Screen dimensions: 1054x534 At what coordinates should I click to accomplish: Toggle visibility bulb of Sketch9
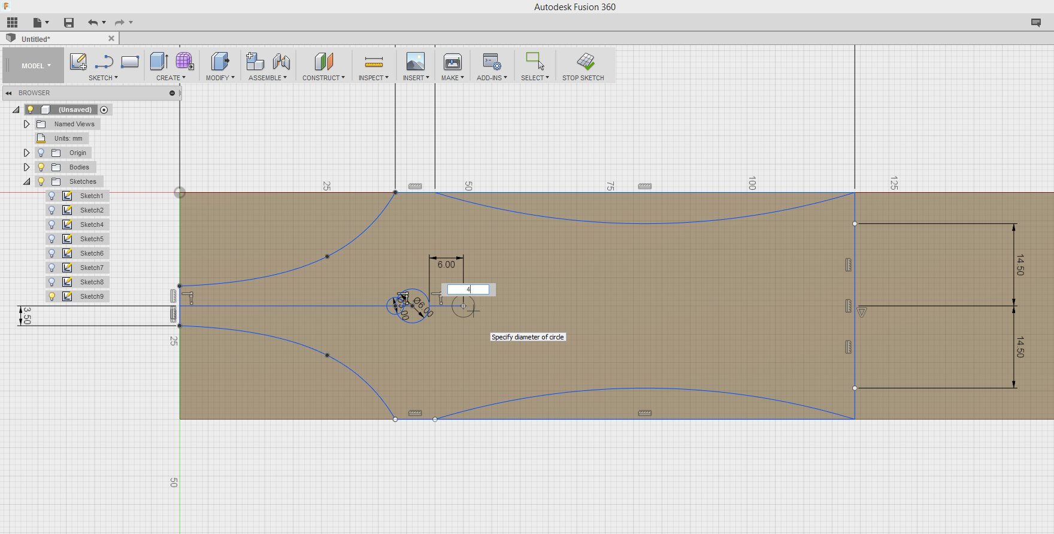(52, 296)
